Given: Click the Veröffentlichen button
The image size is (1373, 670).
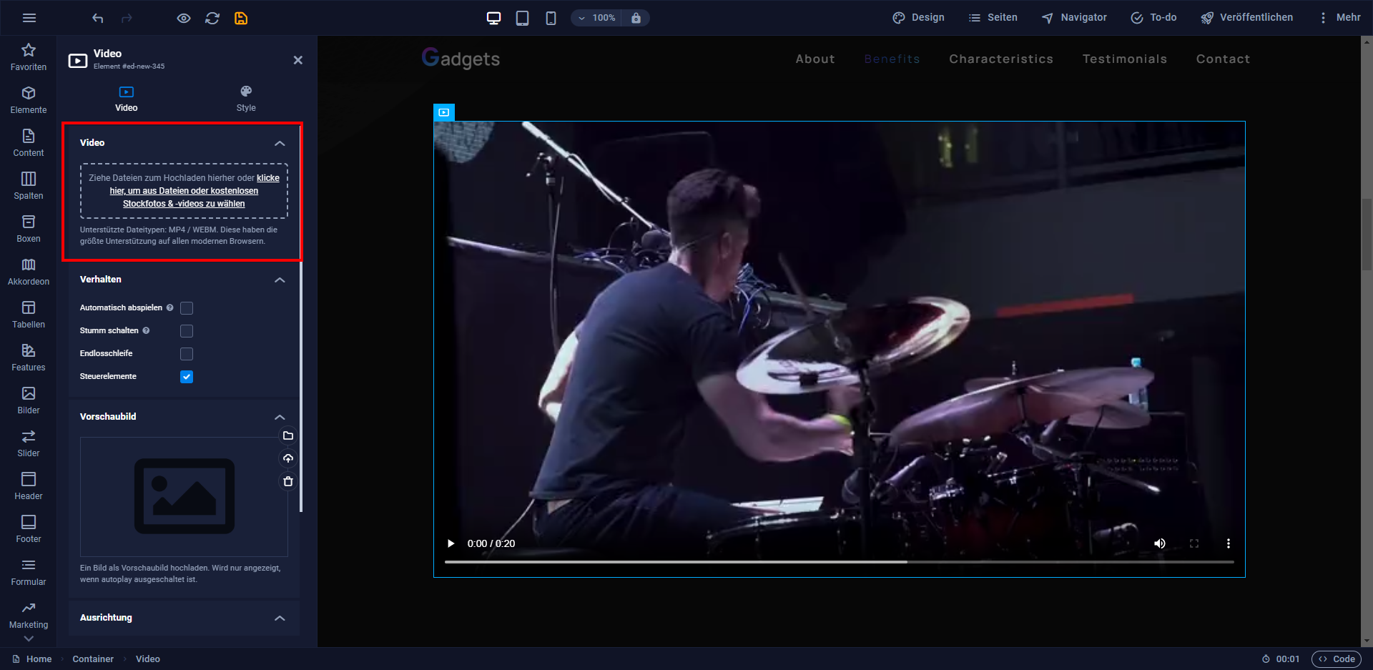Looking at the screenshot, I should click(x=1246, y=18).
